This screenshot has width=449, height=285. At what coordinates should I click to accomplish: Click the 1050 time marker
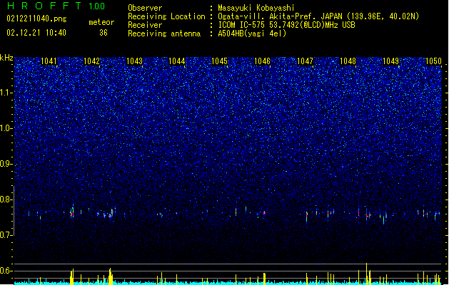pyautogui.click(x=433, y=61)
